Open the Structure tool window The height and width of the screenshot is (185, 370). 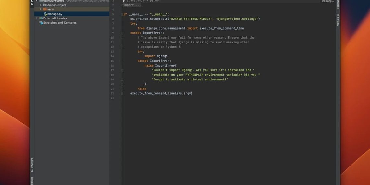pyautogui.click(x=32, y=165)
